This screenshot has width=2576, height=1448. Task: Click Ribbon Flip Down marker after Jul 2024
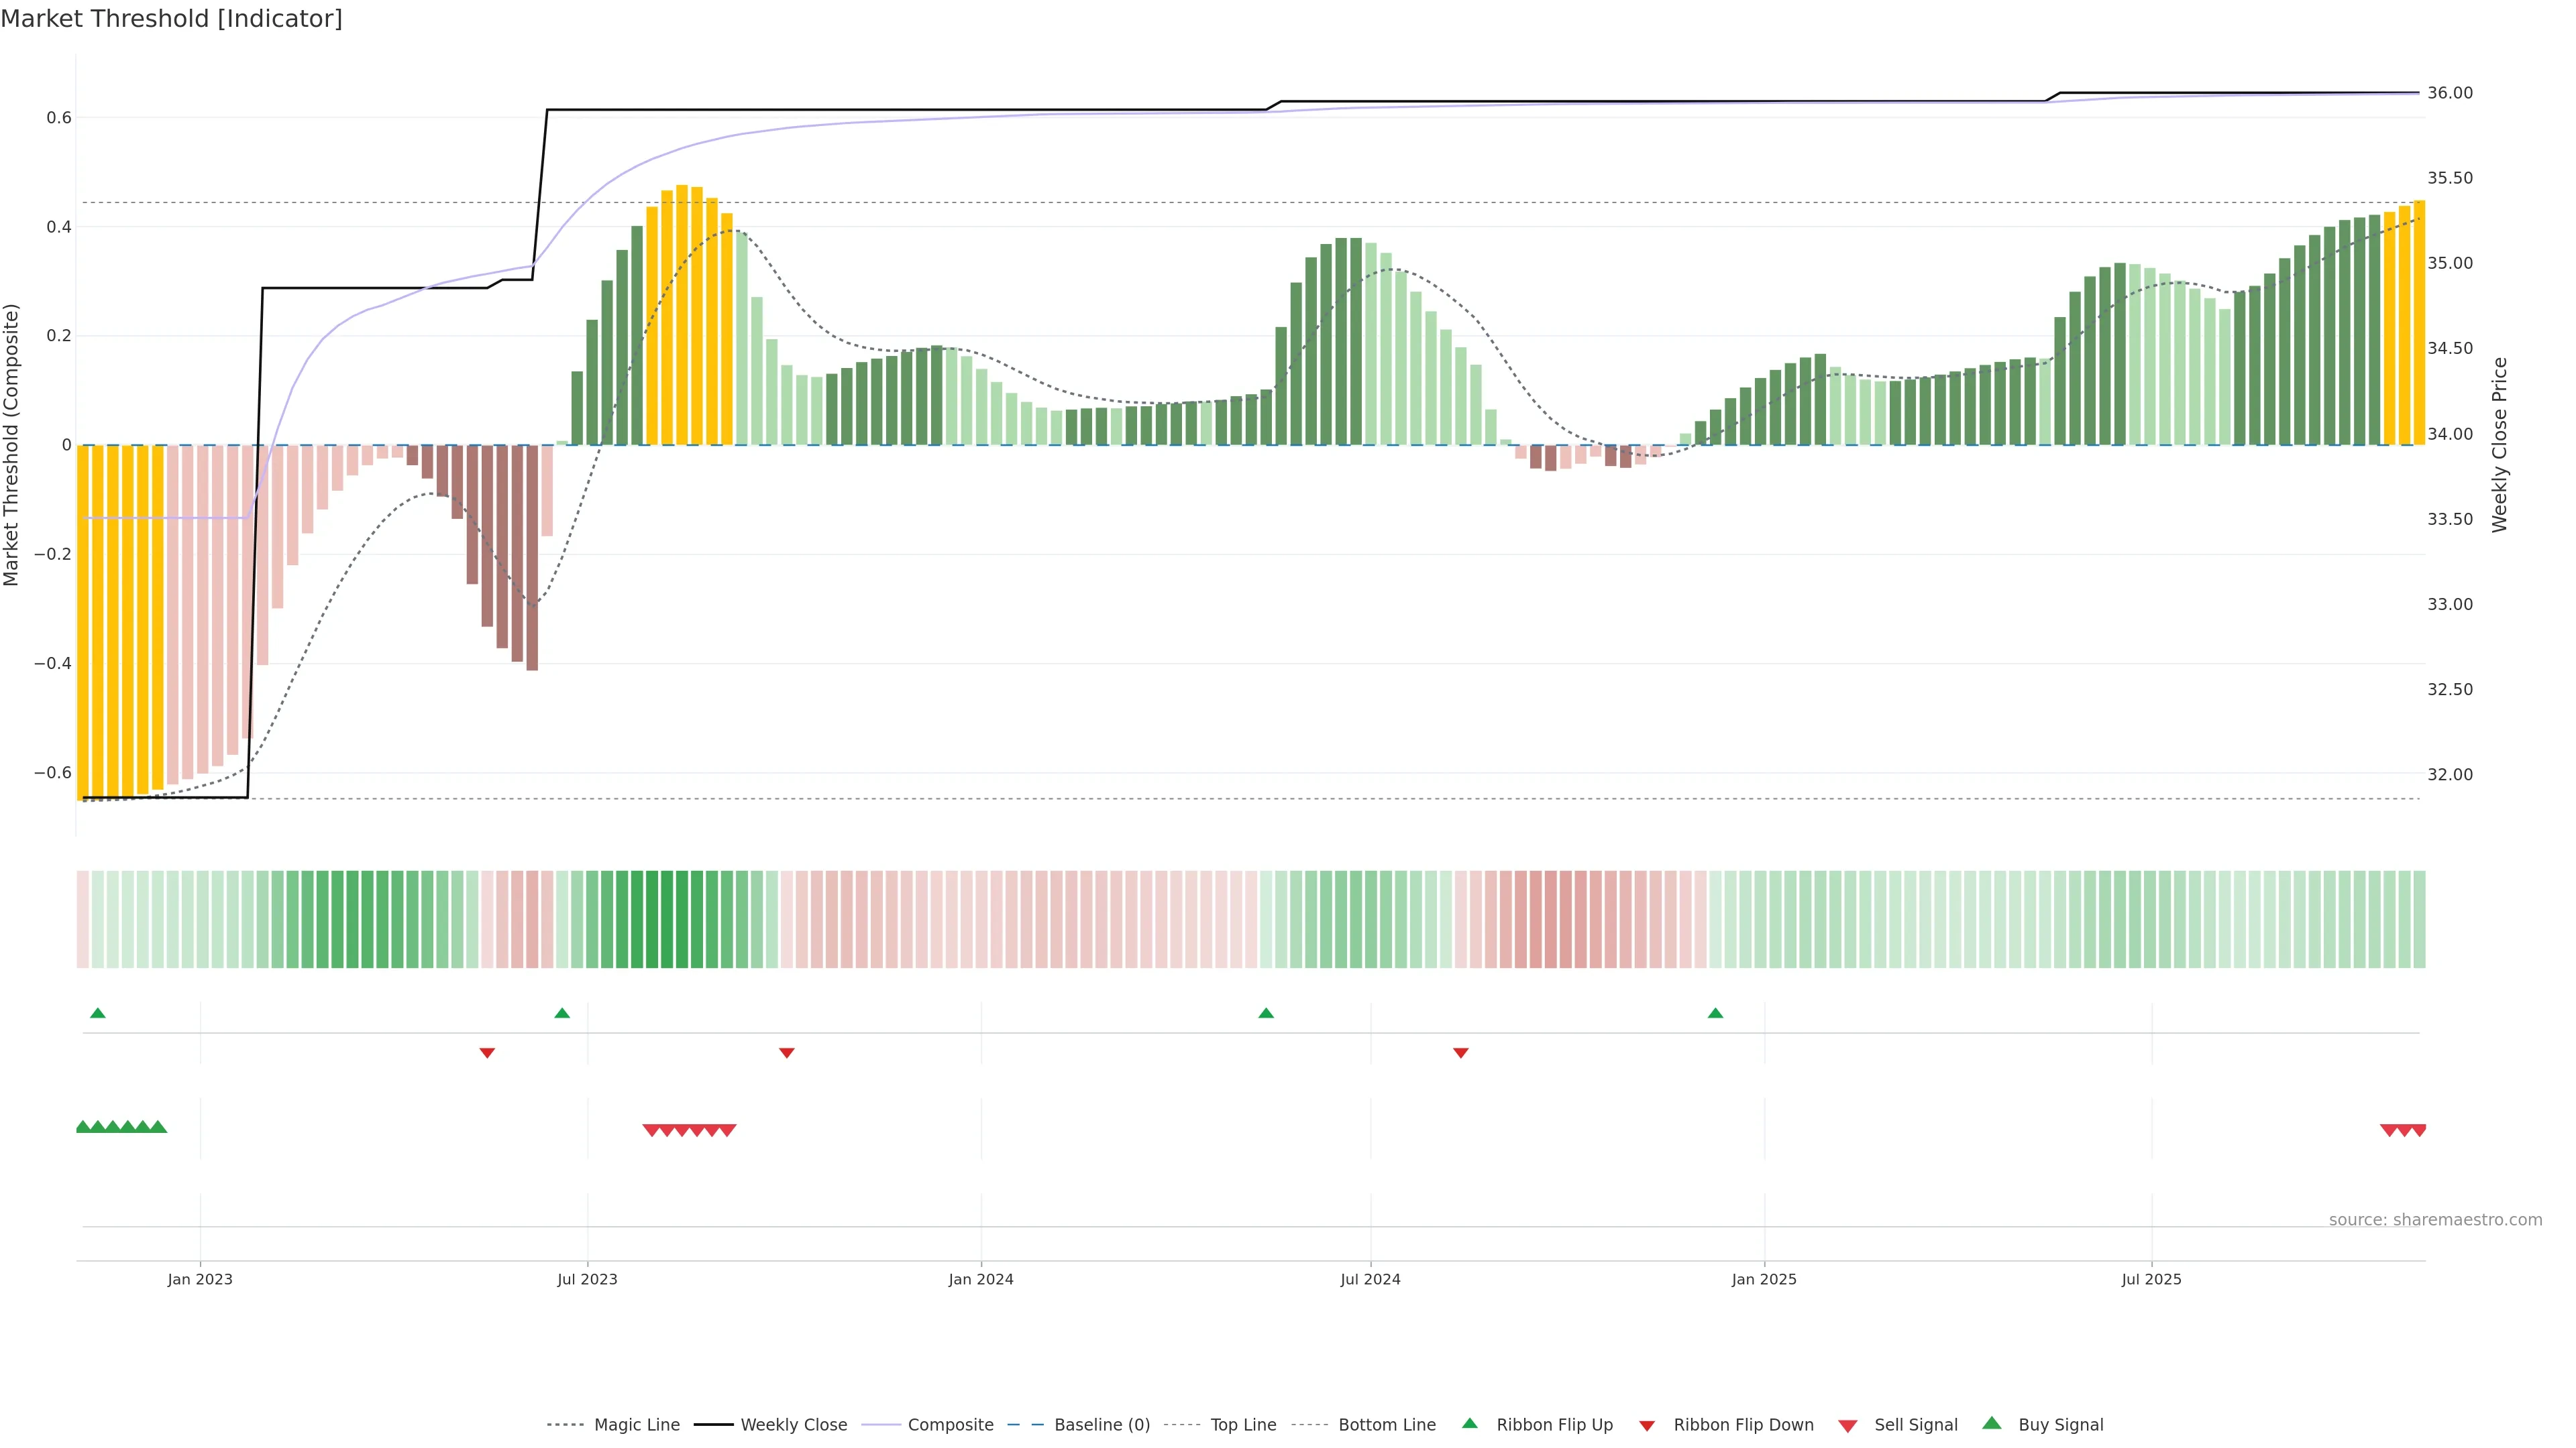[x=1460, y=1052]
